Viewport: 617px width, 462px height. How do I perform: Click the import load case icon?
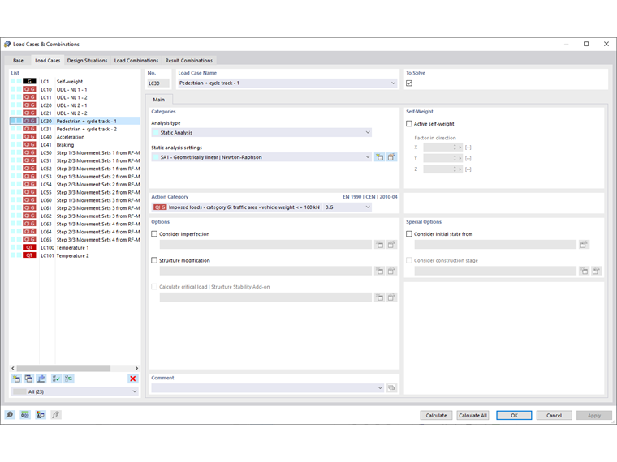tap(41, 379)
